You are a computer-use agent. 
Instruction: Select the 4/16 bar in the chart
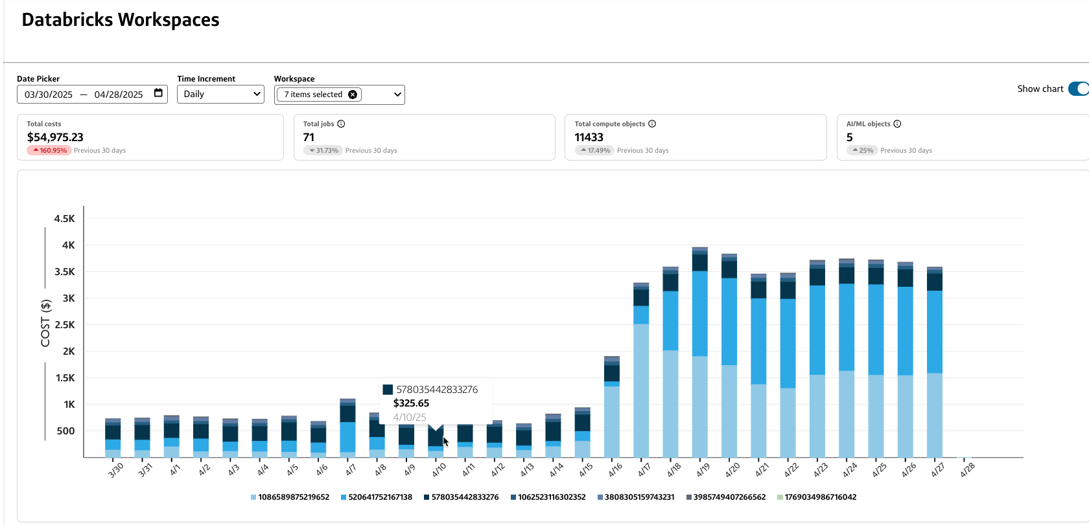(612, 407)
